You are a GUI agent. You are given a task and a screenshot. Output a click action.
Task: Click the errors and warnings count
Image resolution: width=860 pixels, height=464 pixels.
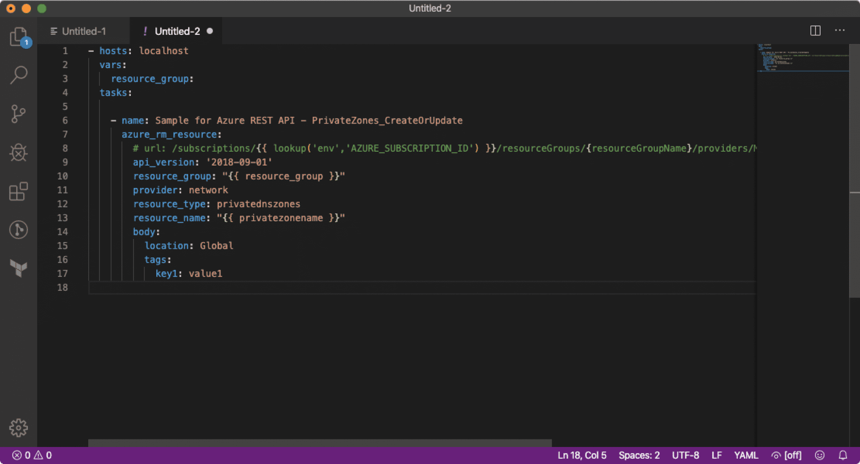[32, 455]
